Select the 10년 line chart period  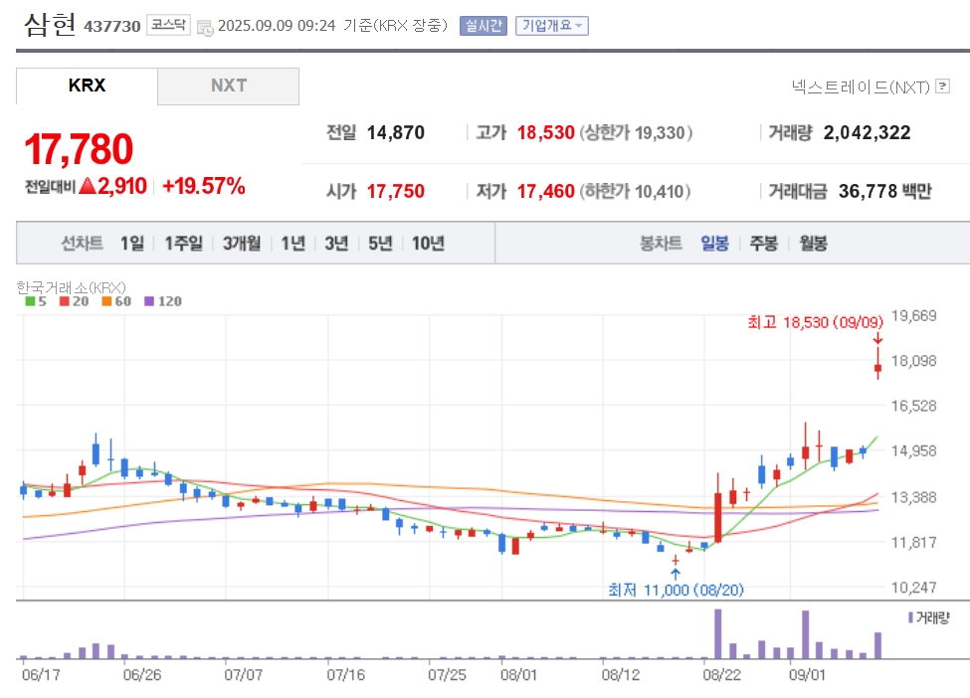(x=428, y=243)
